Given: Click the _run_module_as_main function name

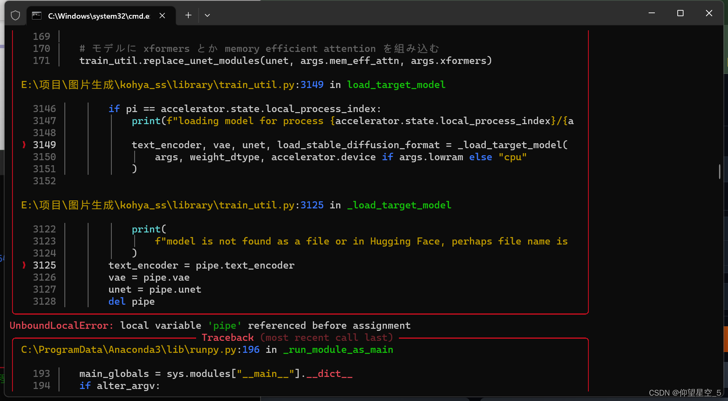Looking at the screenshot, I should [x=338, y=350].
